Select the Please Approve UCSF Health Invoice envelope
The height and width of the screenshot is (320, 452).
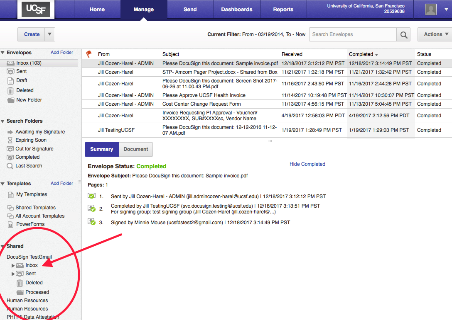click(x=267, y=95)
